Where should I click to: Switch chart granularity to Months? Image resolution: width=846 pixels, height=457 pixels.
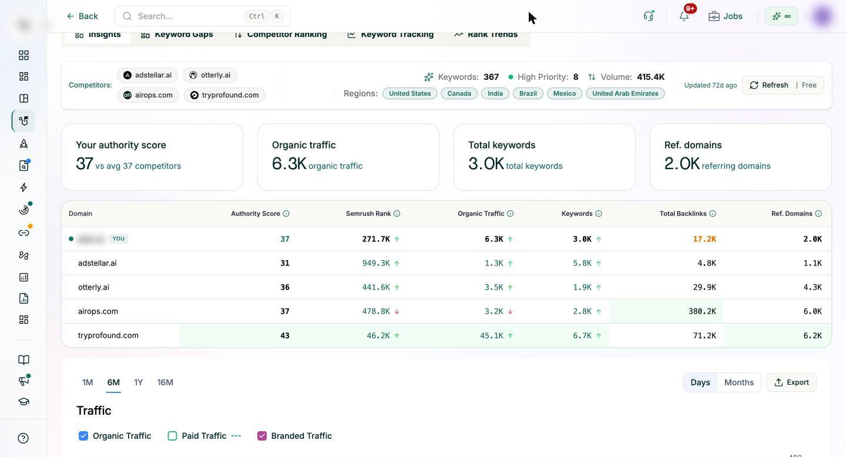739,382
